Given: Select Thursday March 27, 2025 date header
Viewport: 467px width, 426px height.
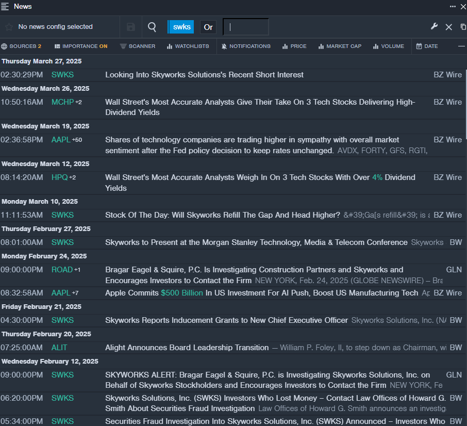Looking at the screenshot, I should pos(41,61).
